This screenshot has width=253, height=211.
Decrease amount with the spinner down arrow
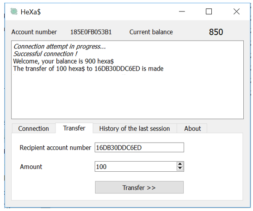coord(180,169)
